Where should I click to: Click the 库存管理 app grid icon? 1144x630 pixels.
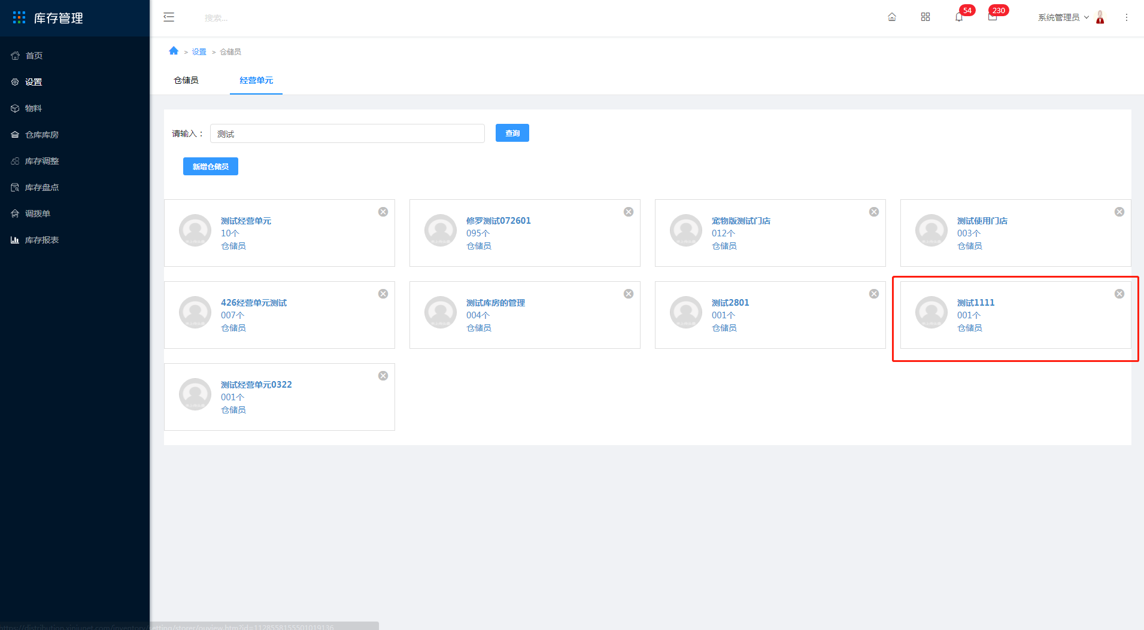[x=19, y=18]
